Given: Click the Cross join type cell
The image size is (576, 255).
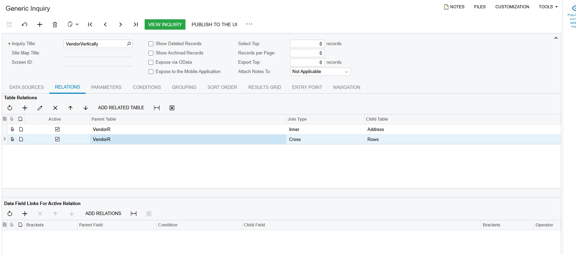Looking at the screenshot, I should point(325,139).
